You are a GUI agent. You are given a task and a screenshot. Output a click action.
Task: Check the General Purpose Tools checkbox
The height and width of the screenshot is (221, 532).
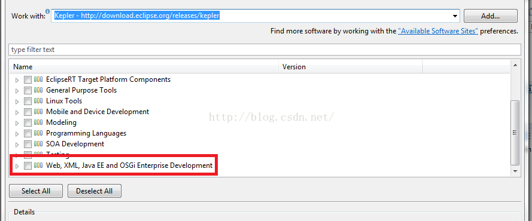[x=28, y=91]
